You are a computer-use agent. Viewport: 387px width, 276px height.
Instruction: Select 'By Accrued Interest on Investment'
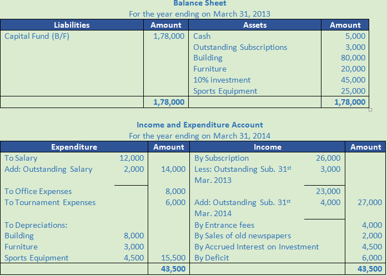coord(257,247)
